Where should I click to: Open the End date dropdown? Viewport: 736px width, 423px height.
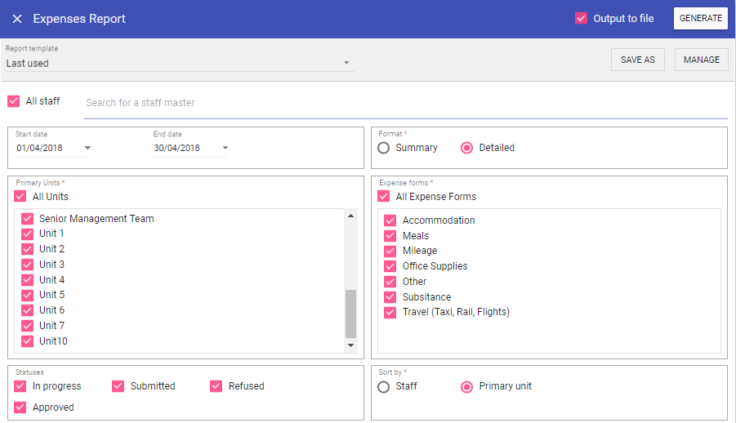pos(225,148)
